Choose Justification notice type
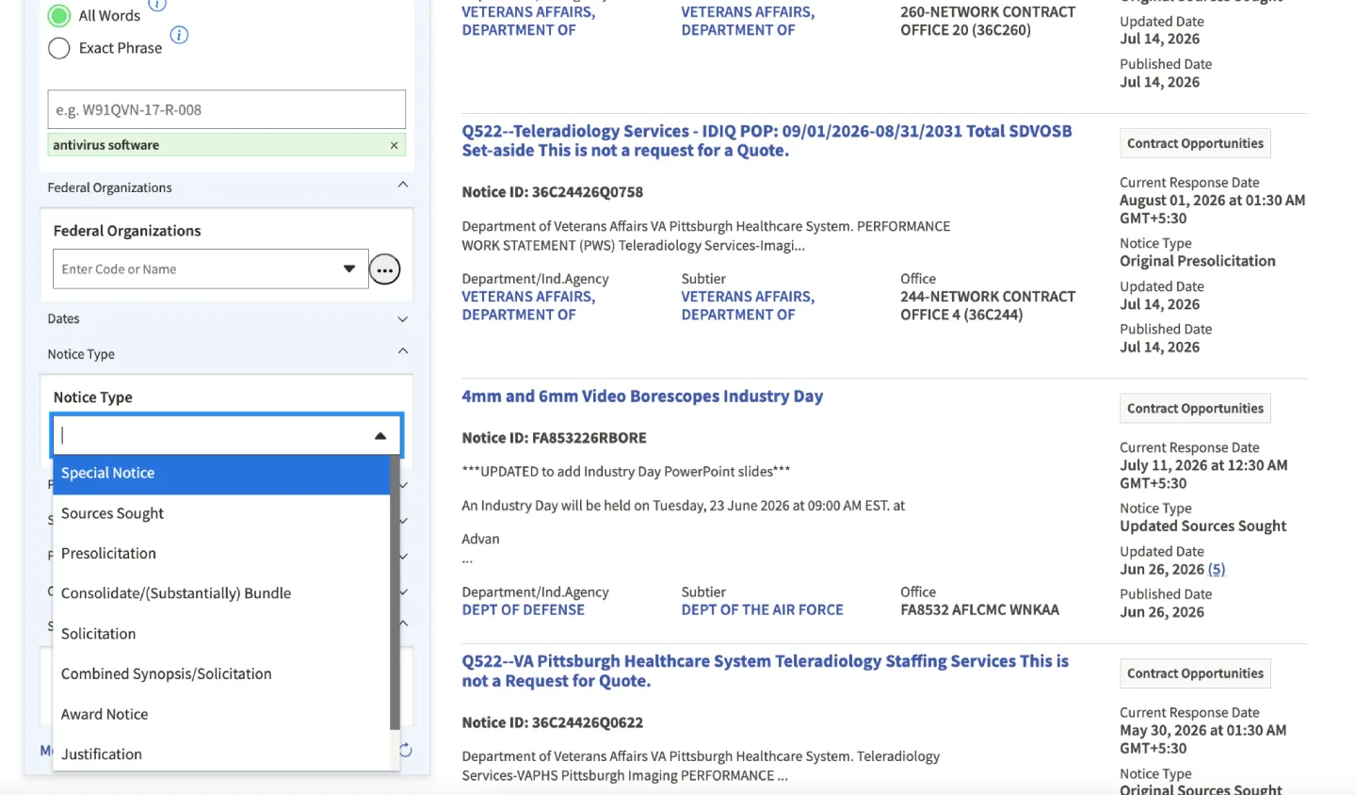Viewport: 1356px width, 795px height. 221,754
